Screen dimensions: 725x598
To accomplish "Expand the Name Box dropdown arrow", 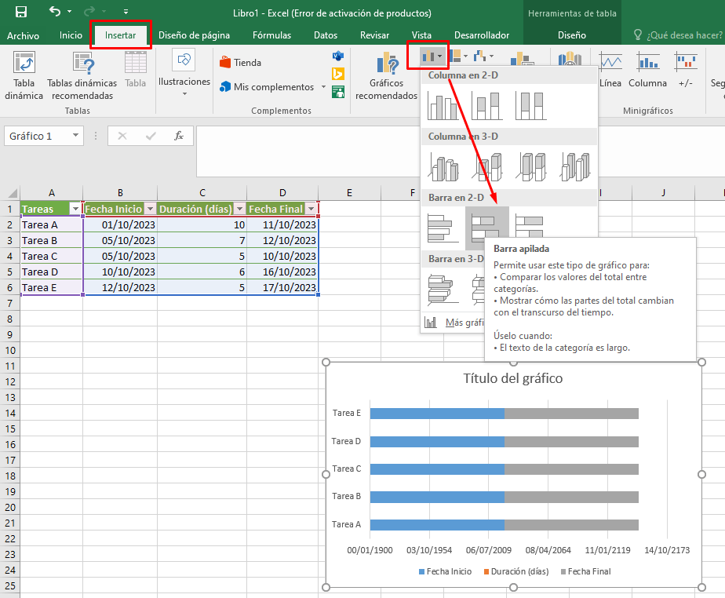I will tap(76, 136).
